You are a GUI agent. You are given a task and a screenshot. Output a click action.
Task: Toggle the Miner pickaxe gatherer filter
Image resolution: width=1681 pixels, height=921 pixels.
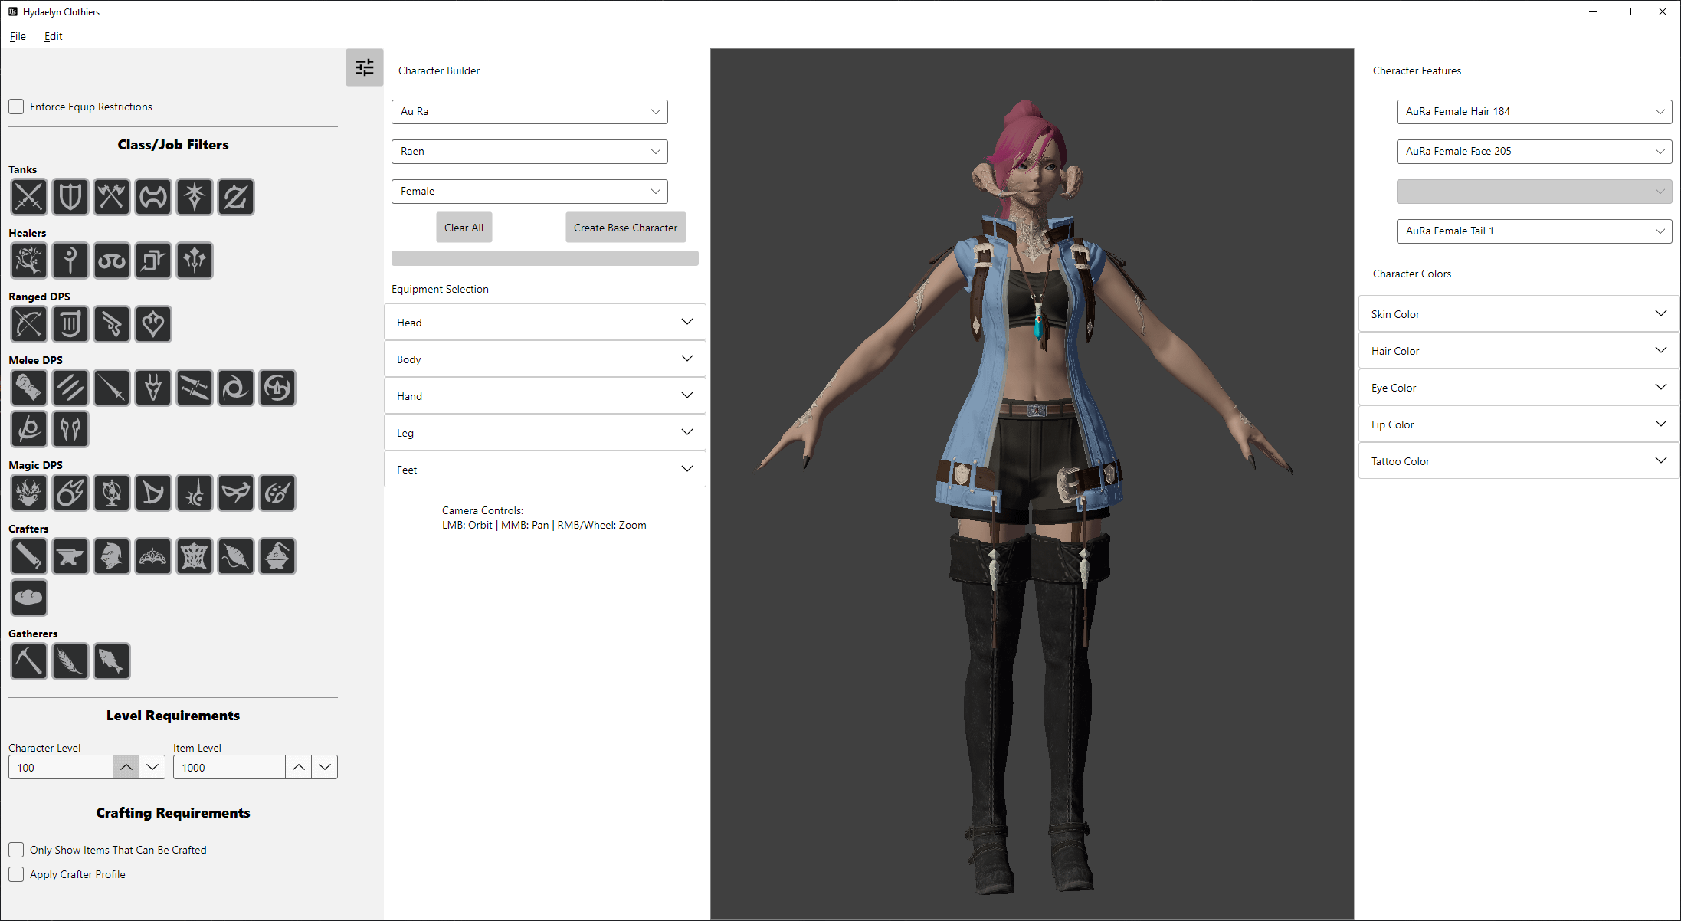point(29,661)
